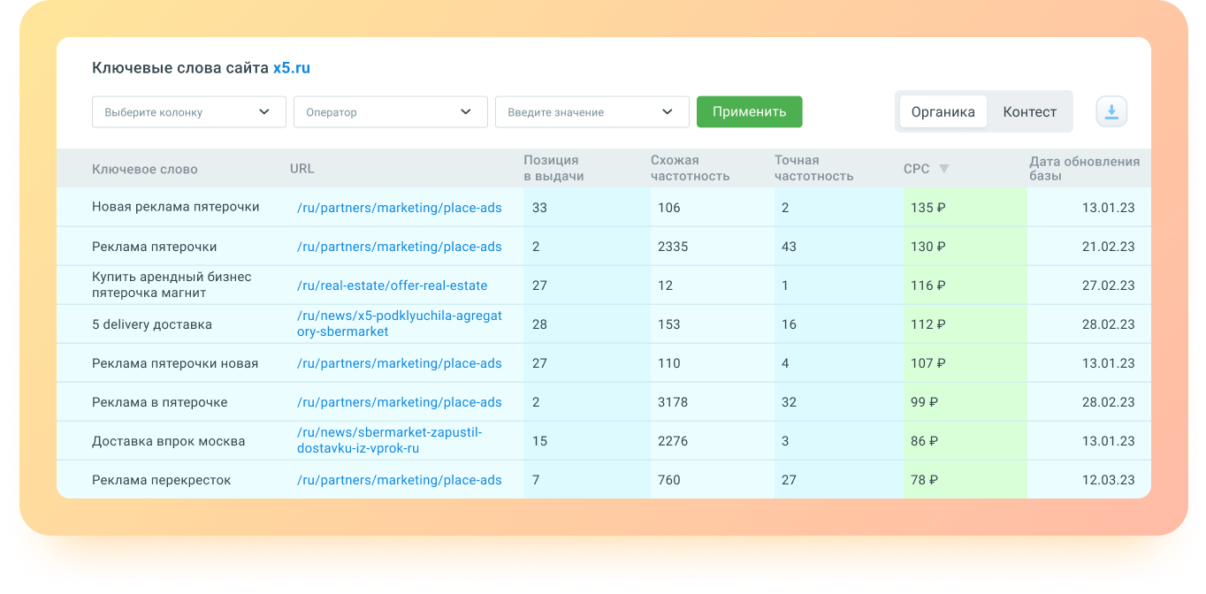Click the 'Схожая частотность' column header

[690, 168]
